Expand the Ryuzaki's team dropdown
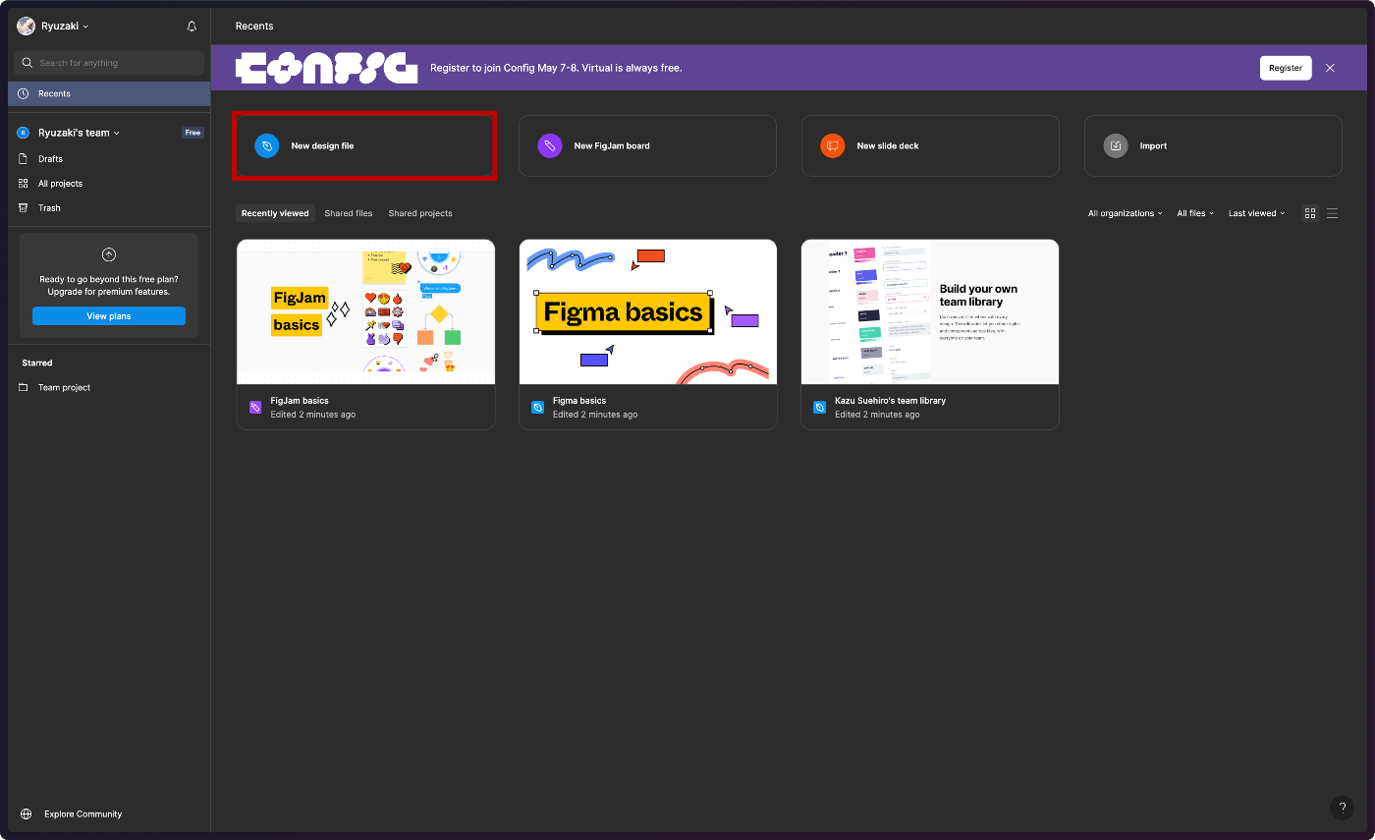 click(x=79, y=133)
